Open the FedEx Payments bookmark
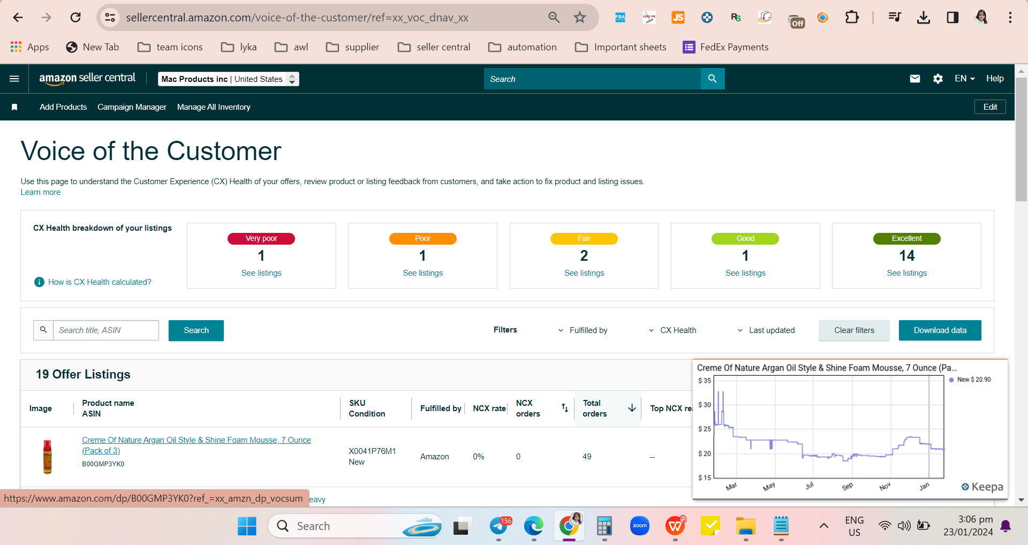The height and width of the screenshot is (545, 1028). coord(725,47)
